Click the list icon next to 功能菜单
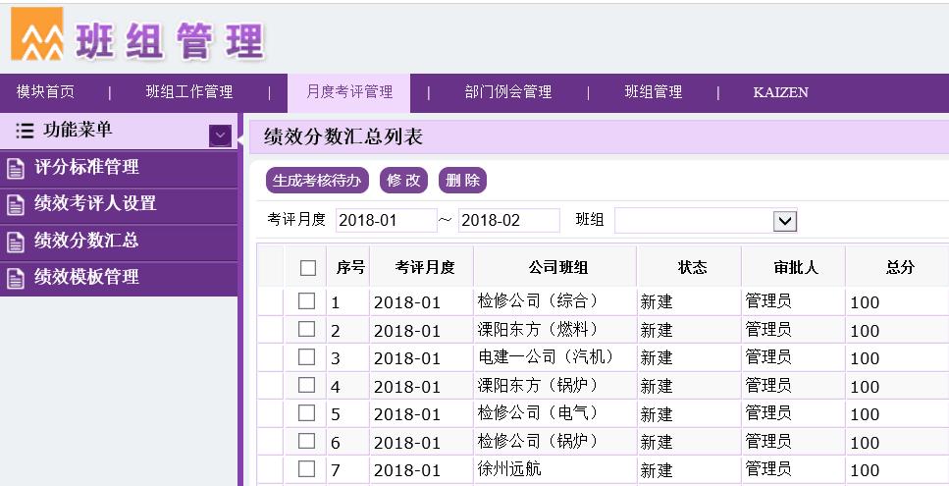The width and height of the screenshot is (949, 486). tap(25, 131)
